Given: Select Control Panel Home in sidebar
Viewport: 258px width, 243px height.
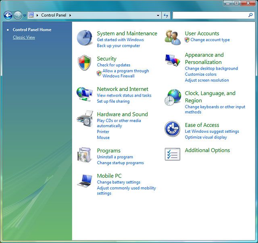Looking at the screenshot, I should [32, 30].
